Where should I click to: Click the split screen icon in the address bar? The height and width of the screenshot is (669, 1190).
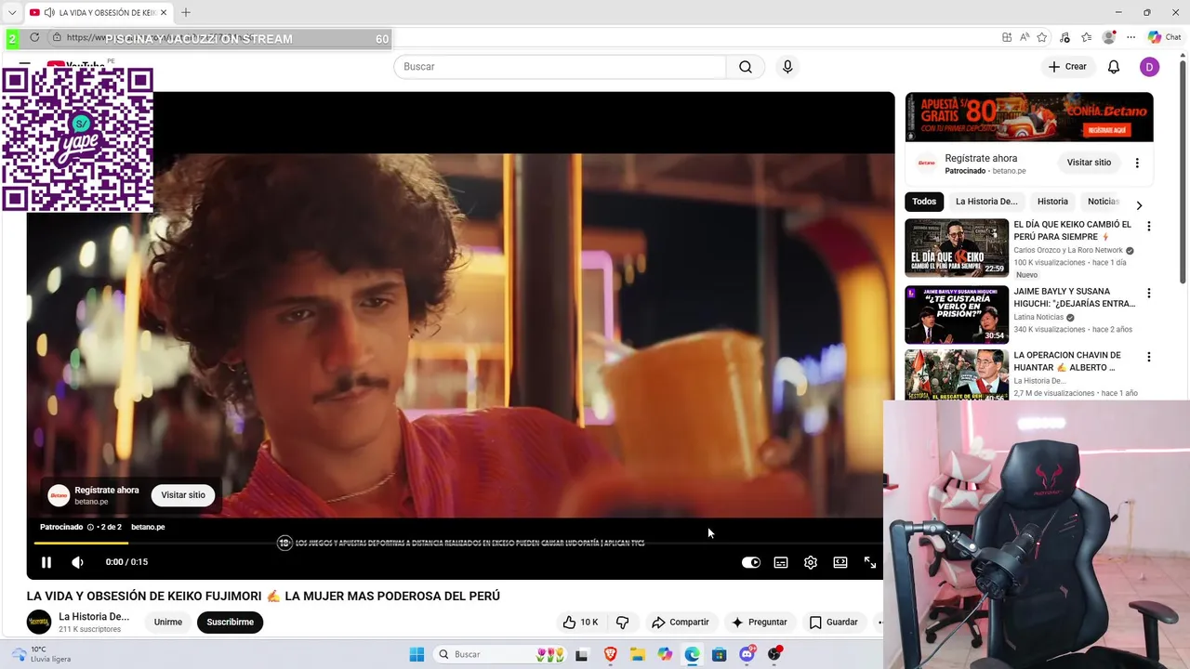[1007, 37]
